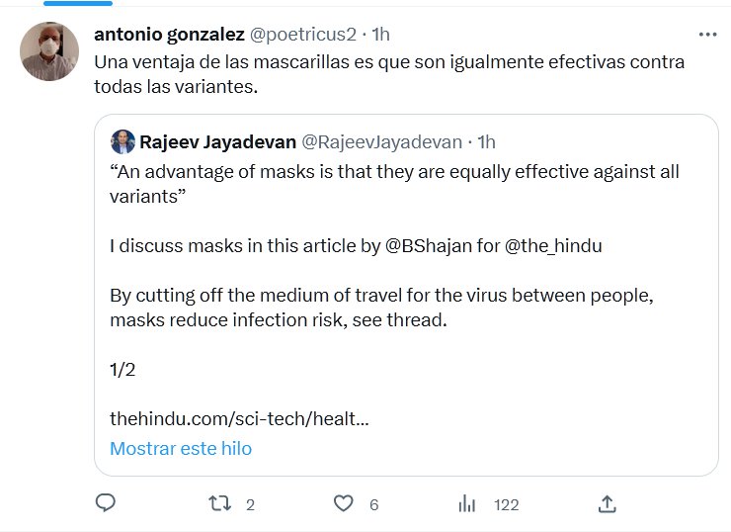Click the @RajeevJayadevan handle

376,141
